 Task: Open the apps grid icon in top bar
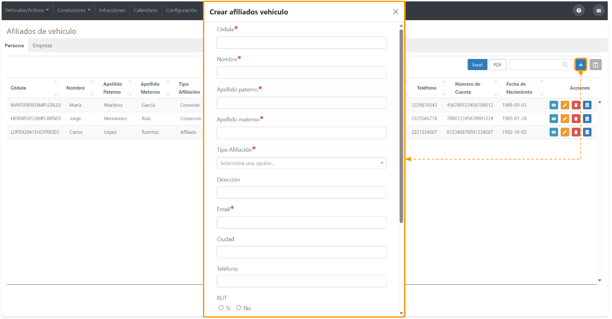(x=599, y=10)
